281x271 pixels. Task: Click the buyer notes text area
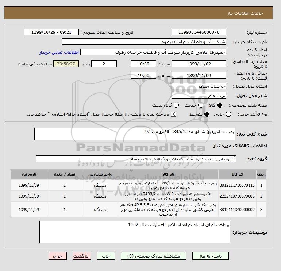point(135,232)
